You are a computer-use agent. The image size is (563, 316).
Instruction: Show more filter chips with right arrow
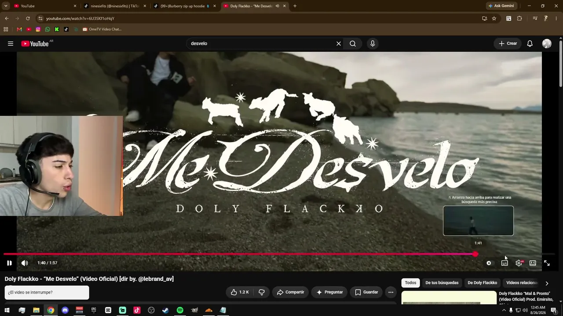(x=547, y=283)
